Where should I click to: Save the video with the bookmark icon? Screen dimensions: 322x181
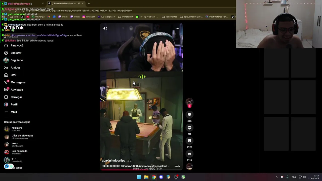(x=189, y=141)
